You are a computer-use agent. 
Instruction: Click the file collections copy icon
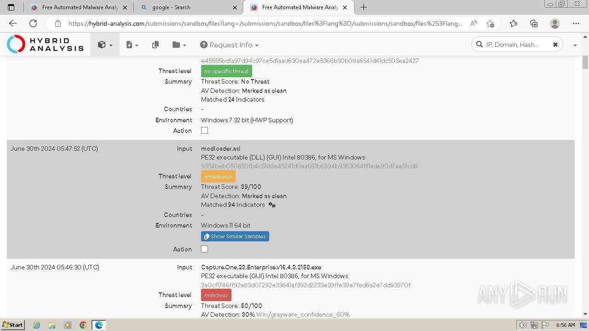[x=156, y=45]
